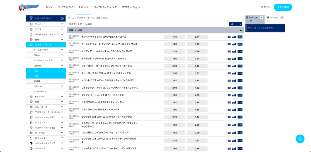Open the カジノ top navigation tab
This screenshot has width=311, height=152.
click(49, 7)
